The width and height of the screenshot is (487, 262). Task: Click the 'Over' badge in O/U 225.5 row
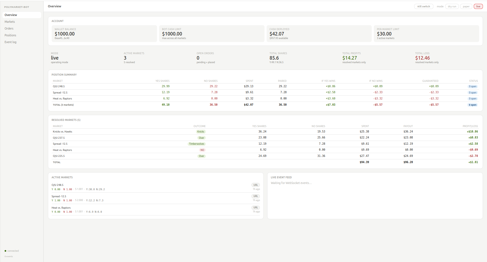coord(201,156)
